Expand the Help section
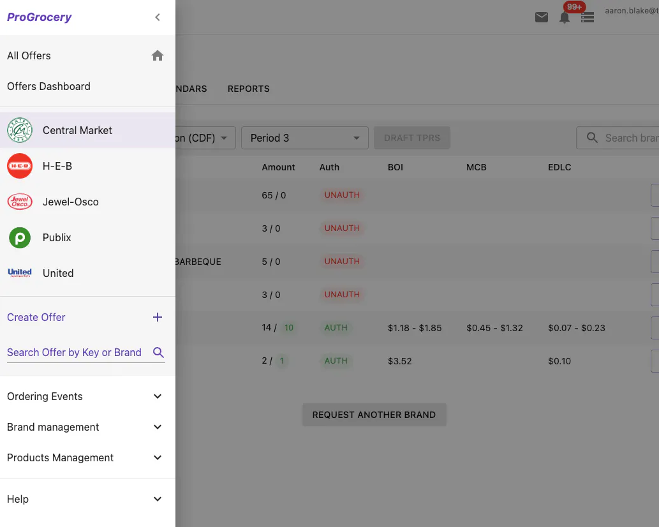The height and width of the screenshot is (527, 659). click(87, 499)
